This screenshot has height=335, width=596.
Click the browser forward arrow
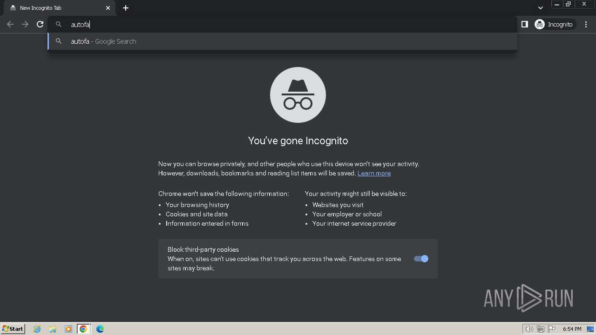[25, 24]
